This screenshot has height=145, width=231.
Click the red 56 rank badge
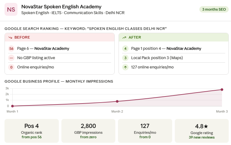click(11, 49)
